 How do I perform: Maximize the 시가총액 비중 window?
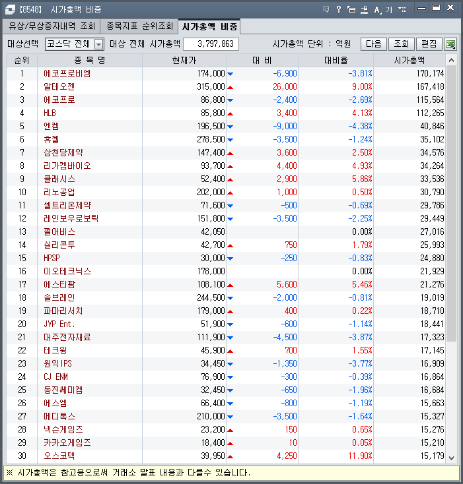(436, 8)
